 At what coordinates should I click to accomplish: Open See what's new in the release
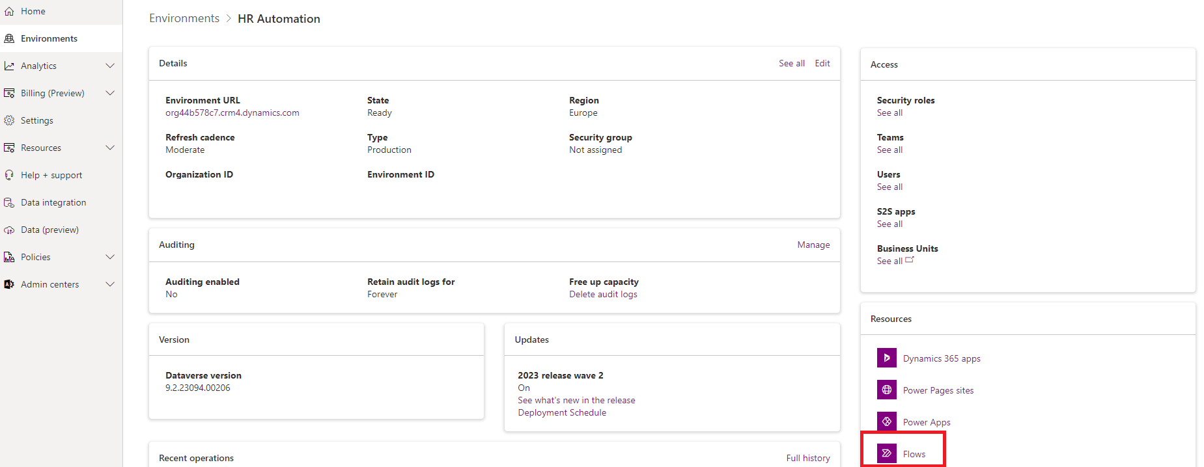coord(576,400)
